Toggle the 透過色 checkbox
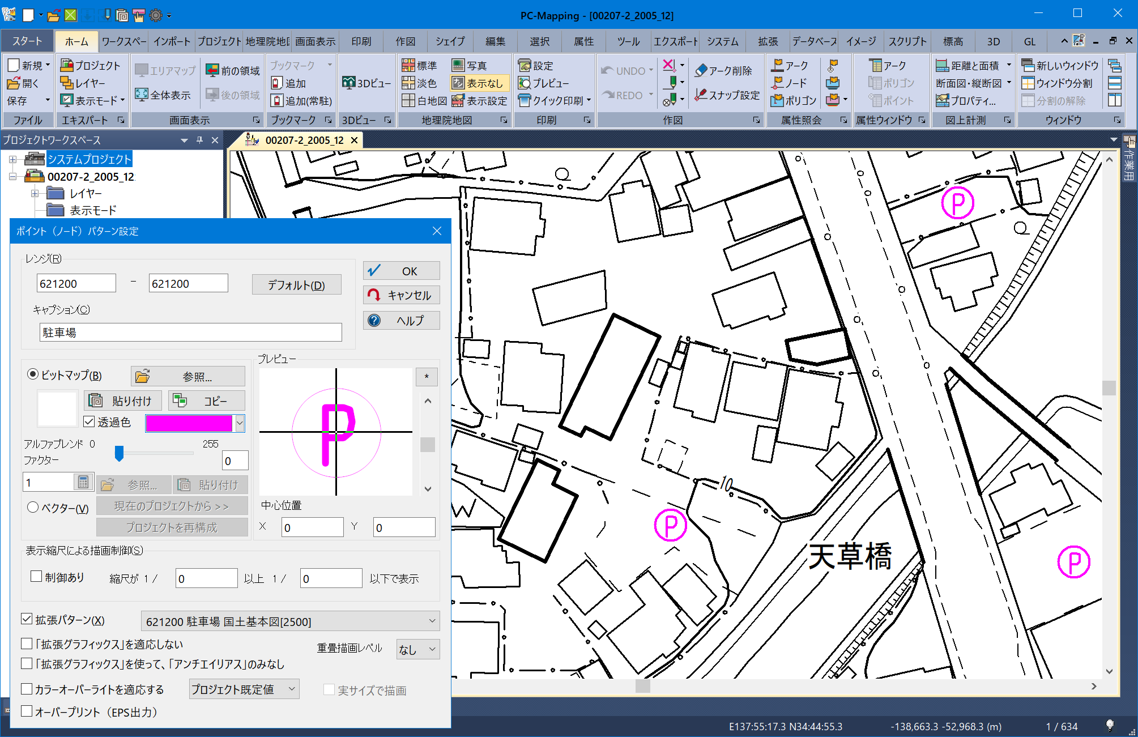Viewport: 1138px width, 737px height. click(x=89, y=421)
